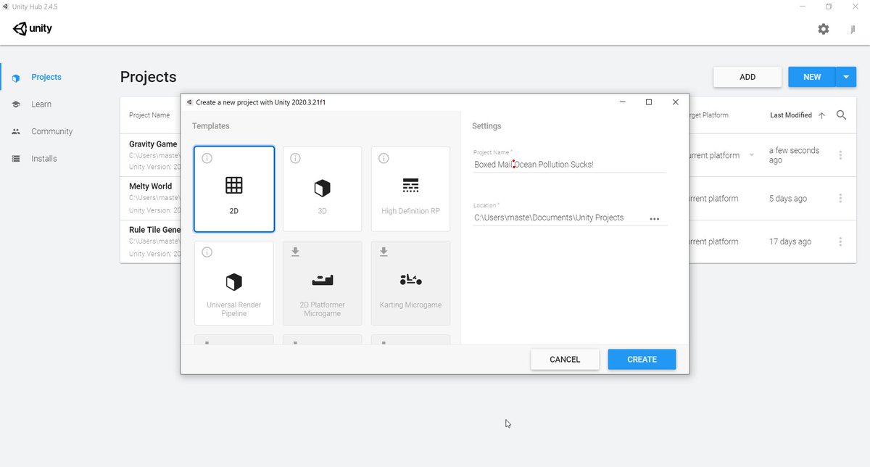Viewport: 870px width, 467px height.
Task: Click the Community people icon
Action: click(x=16, y=131)
